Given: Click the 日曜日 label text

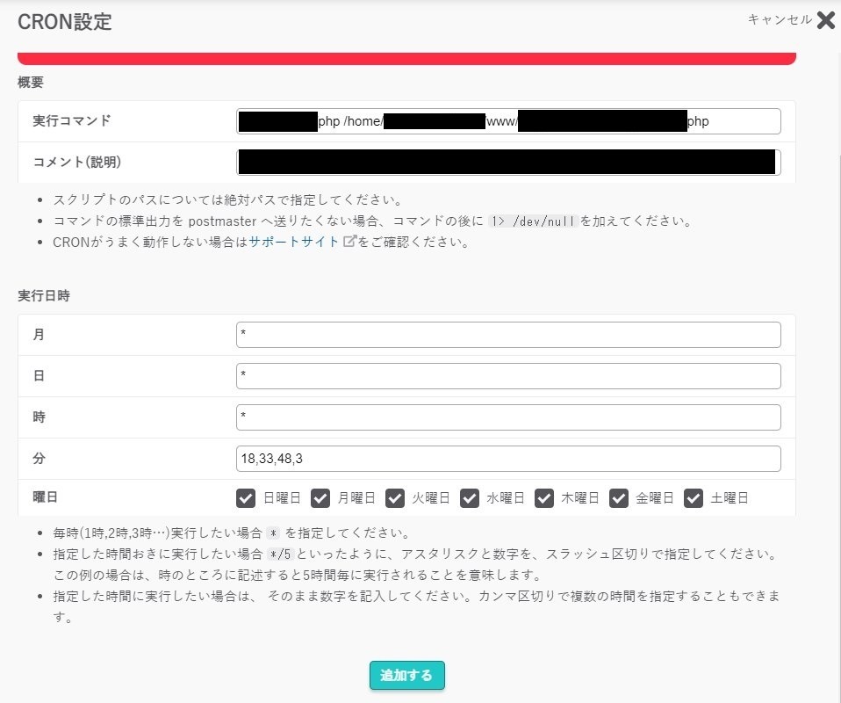Looking at the screenshot, I should (x=282, y=498).
